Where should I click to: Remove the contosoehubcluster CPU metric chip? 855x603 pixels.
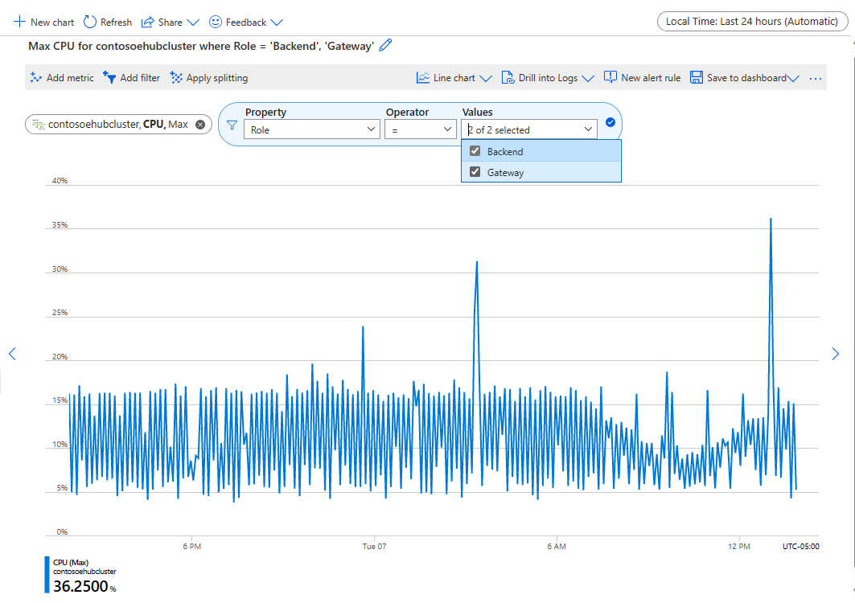click(x=200, y=124)
